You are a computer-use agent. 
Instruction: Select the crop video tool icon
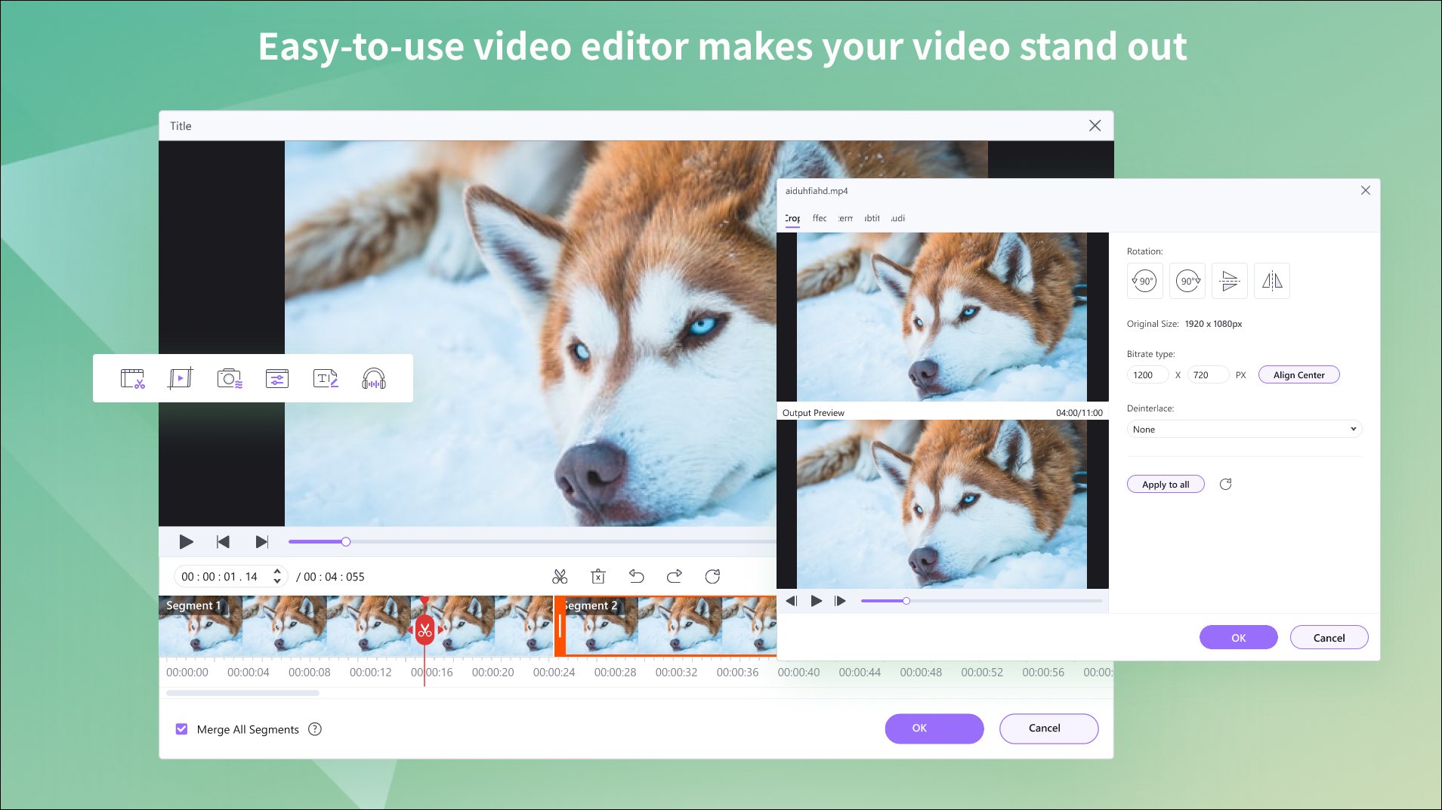click(x=181, y=378)
